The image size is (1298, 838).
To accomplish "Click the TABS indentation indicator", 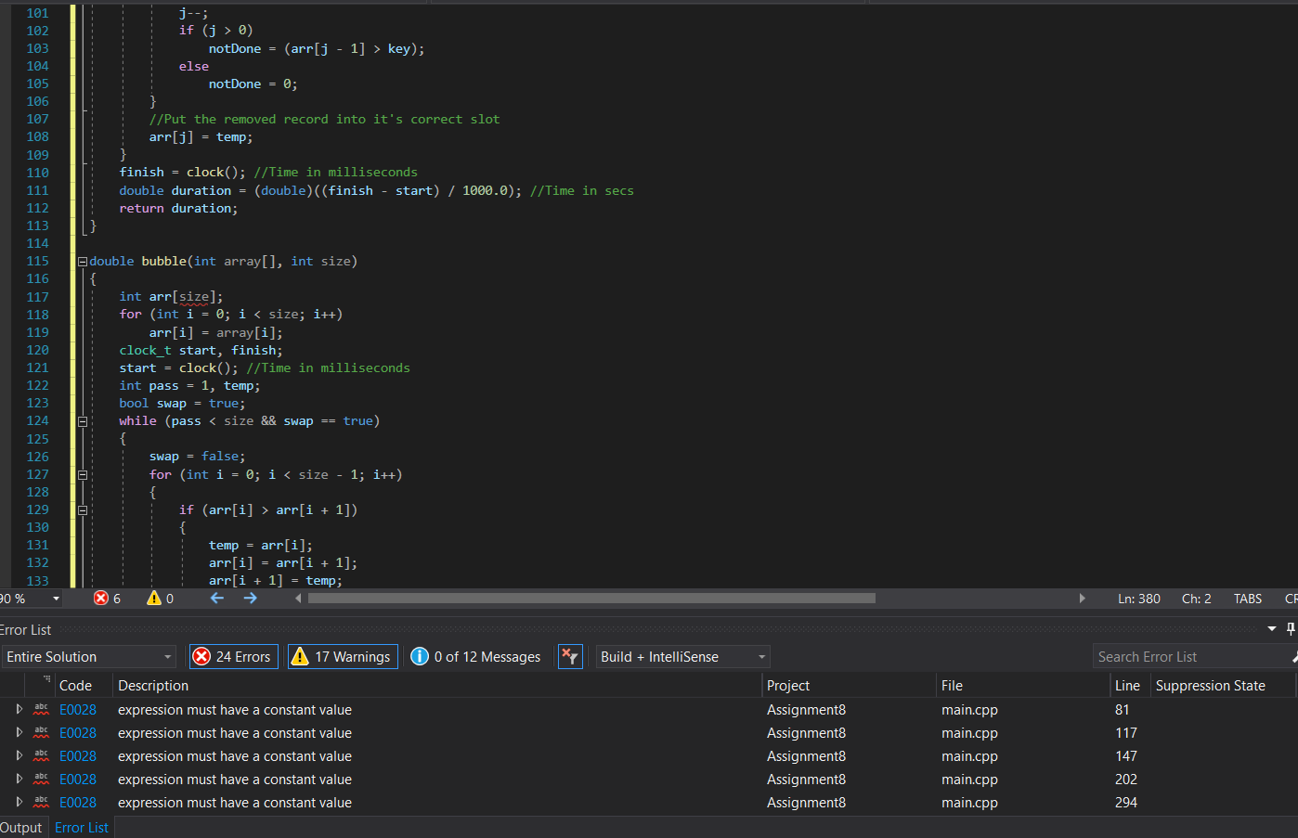I will point(1248,599).
